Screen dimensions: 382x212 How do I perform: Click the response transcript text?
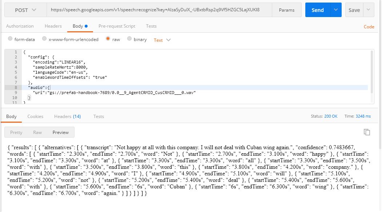204,147
